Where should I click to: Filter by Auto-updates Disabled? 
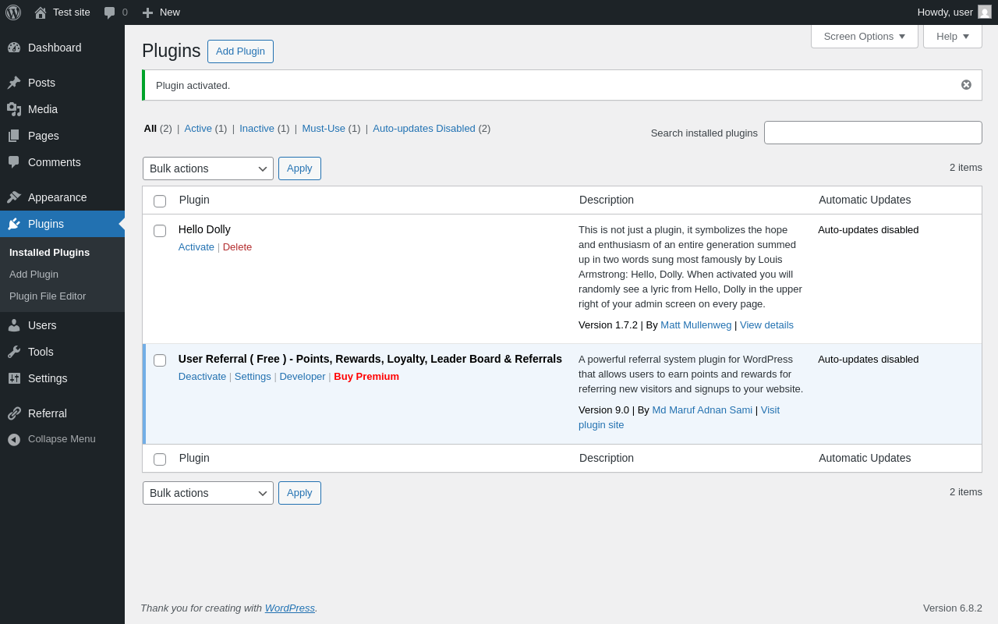424,129
